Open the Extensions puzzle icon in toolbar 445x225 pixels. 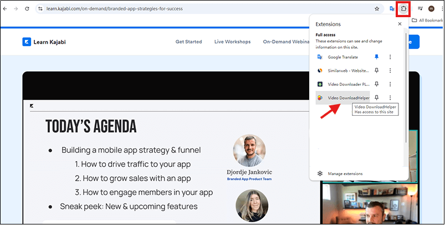point(403,9)
